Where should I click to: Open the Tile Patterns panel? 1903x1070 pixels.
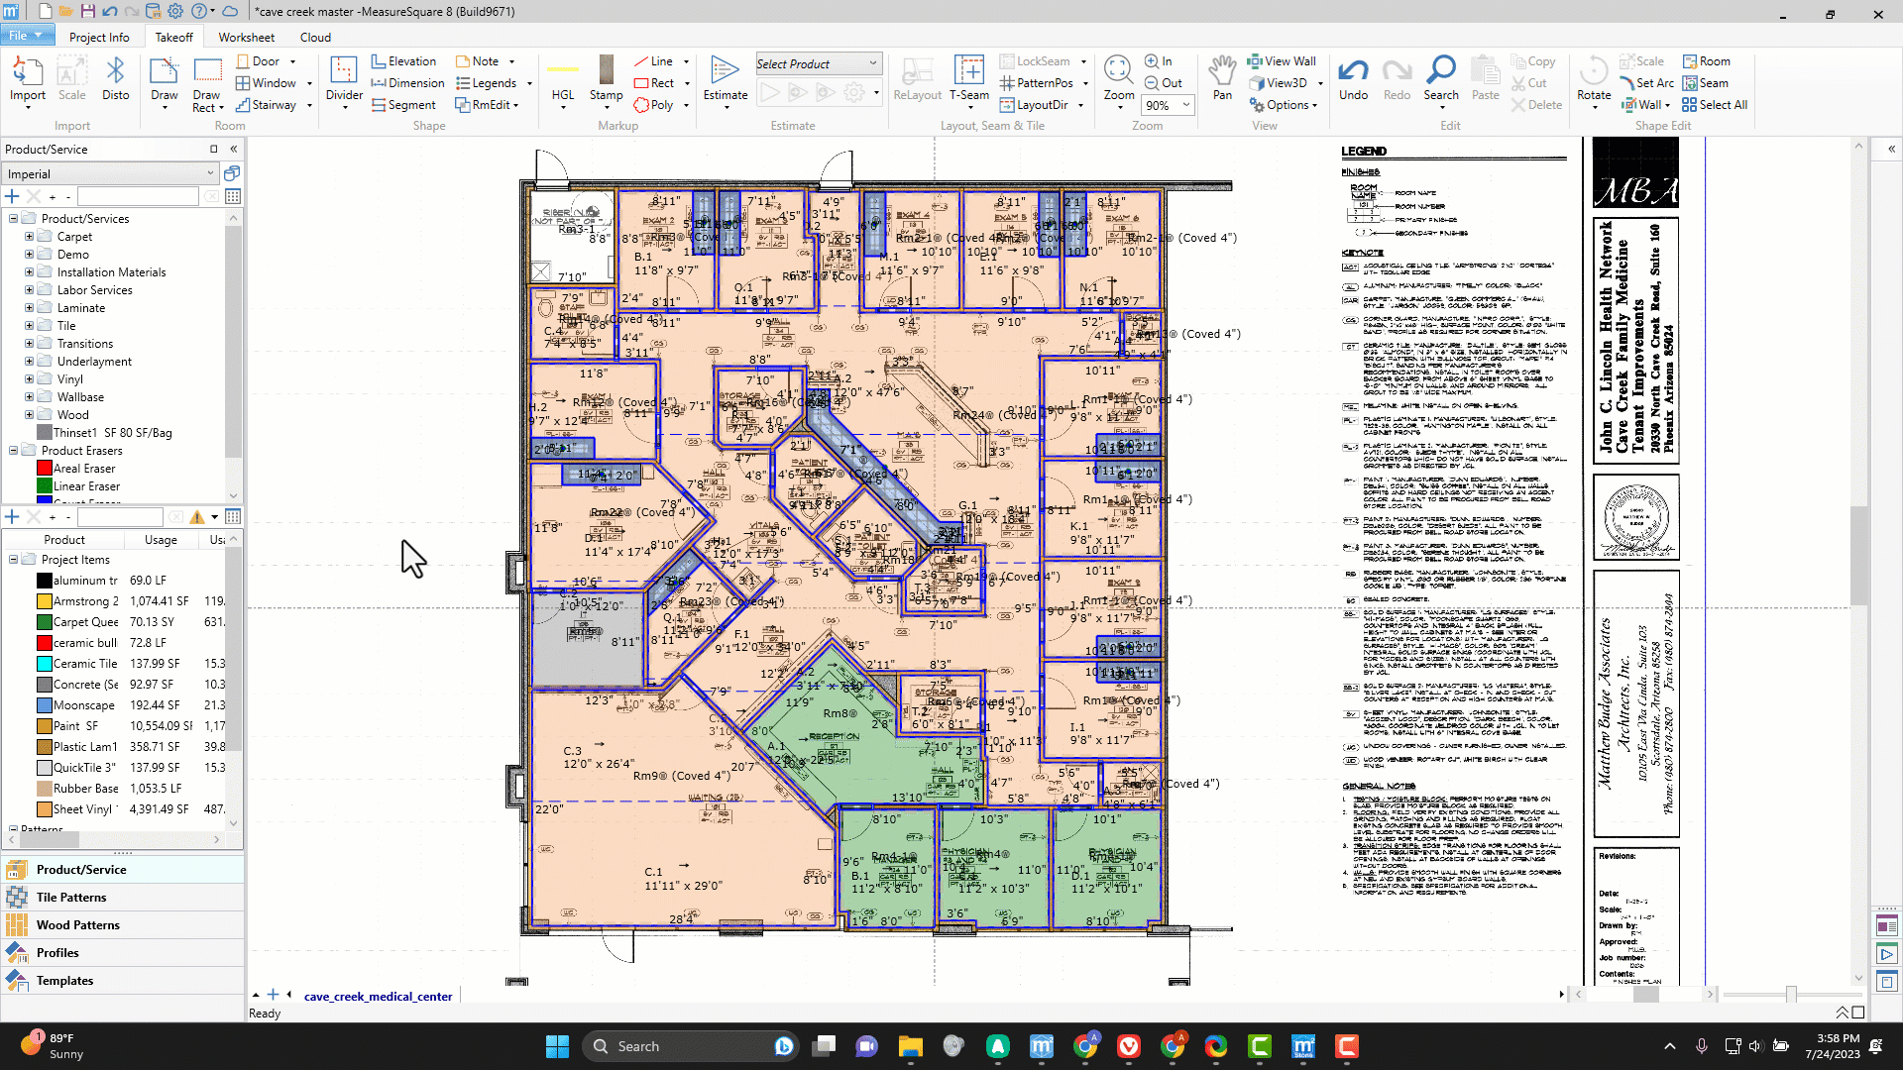tap(71, 898)
